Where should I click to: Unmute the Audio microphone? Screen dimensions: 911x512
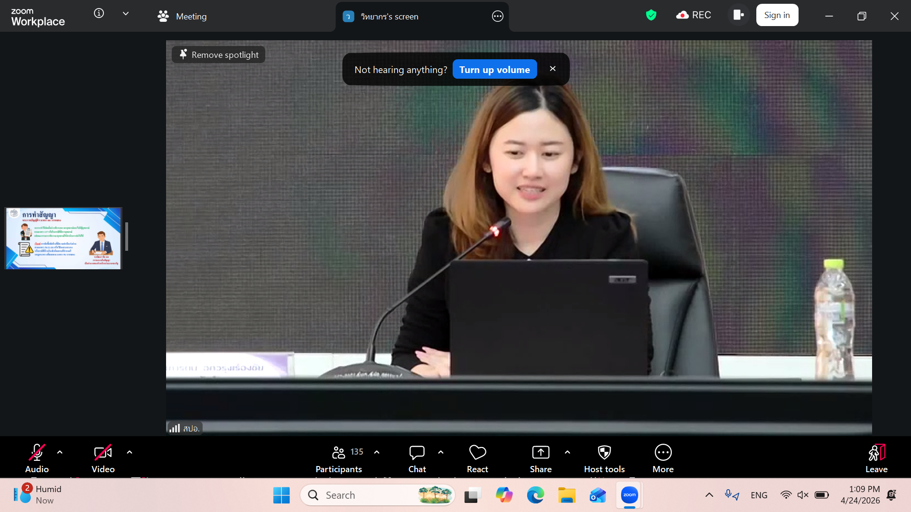37,453
